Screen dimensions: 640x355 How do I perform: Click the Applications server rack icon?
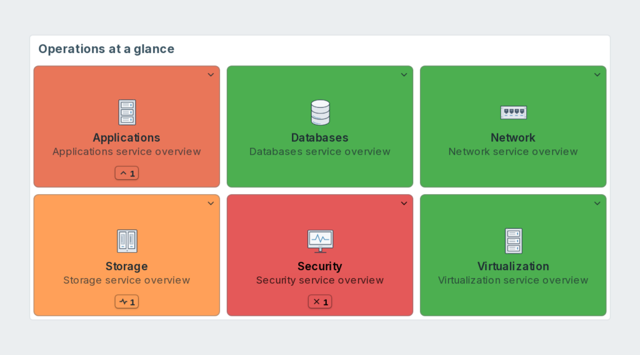click(x=127, y=112)
